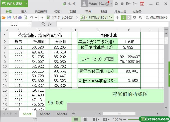Click the hexagon settings icon in the title bar
The width and height of the screenshot is (170, 122).
click(x=122, y=4)
